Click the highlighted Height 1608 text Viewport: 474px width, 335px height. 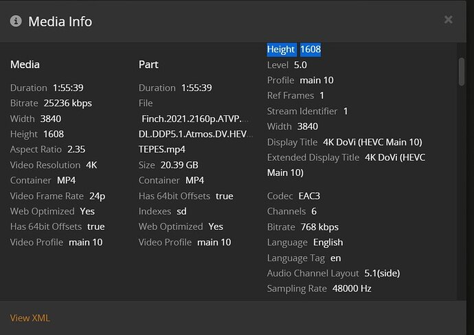pyautogui.click(x=294, y=50)
